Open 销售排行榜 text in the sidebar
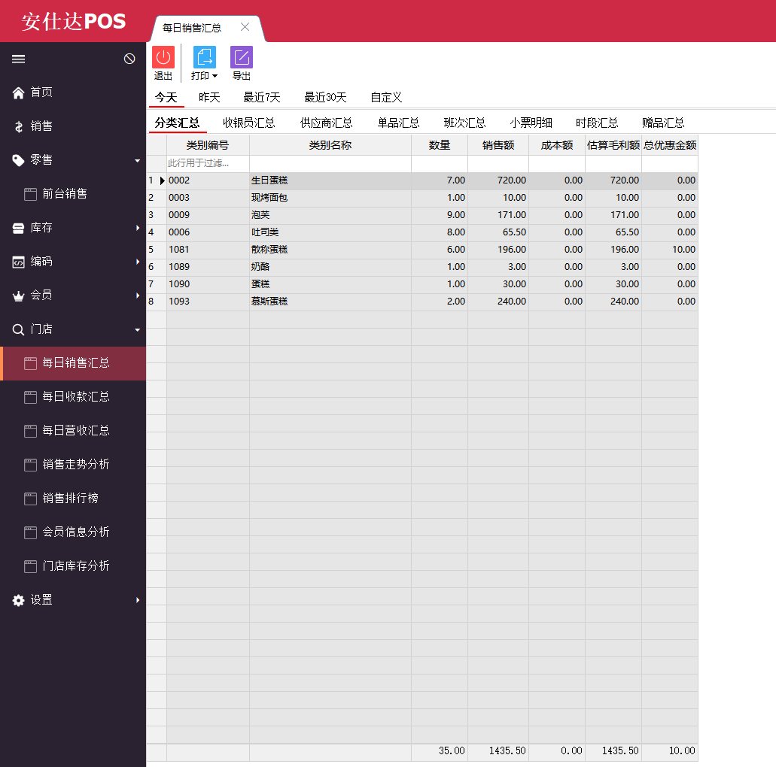This screenshot has width=776, height=767. [x=70, y=498]
